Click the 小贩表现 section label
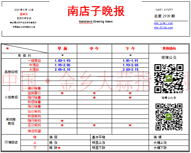Viewport: 191px width, 153px height. coord(11,97)
